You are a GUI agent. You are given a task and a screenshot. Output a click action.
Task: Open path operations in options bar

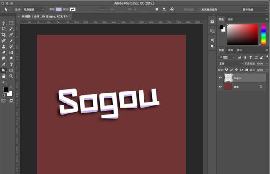157,10
